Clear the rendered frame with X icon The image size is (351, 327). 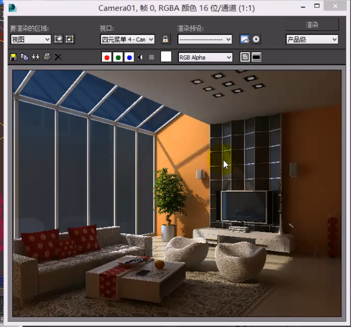click(x=58, y=57)
